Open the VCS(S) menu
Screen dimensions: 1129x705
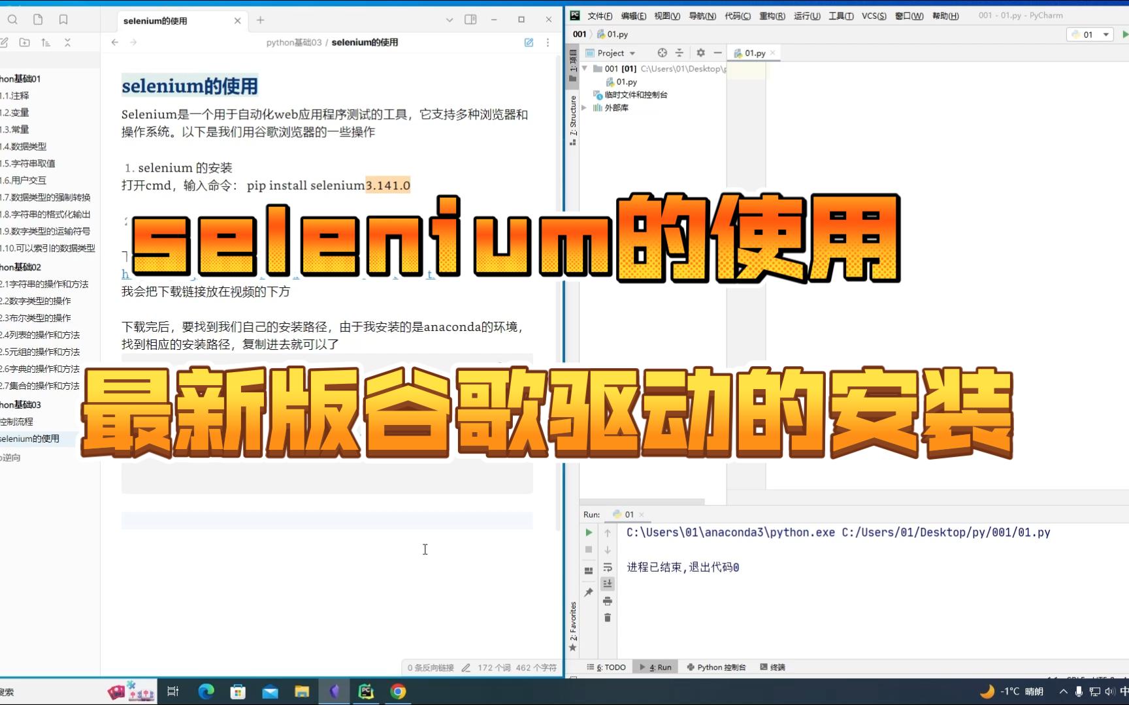(x=874, y=16)
